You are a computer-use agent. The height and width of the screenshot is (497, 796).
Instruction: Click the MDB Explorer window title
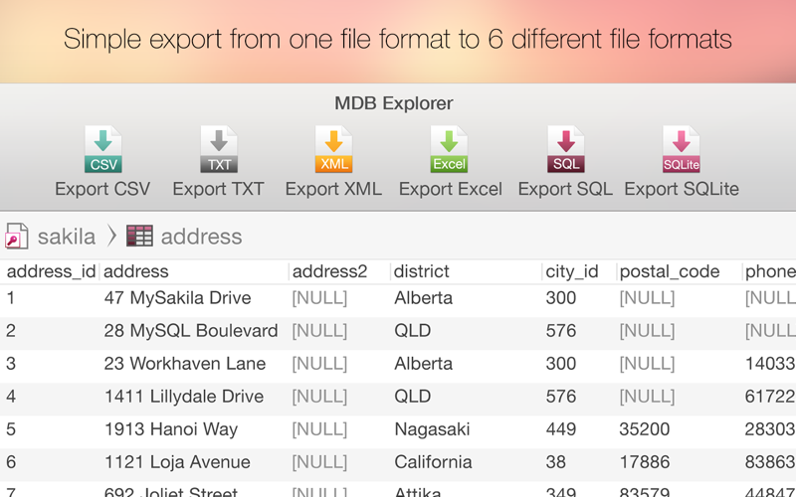[x=394, y=103]
